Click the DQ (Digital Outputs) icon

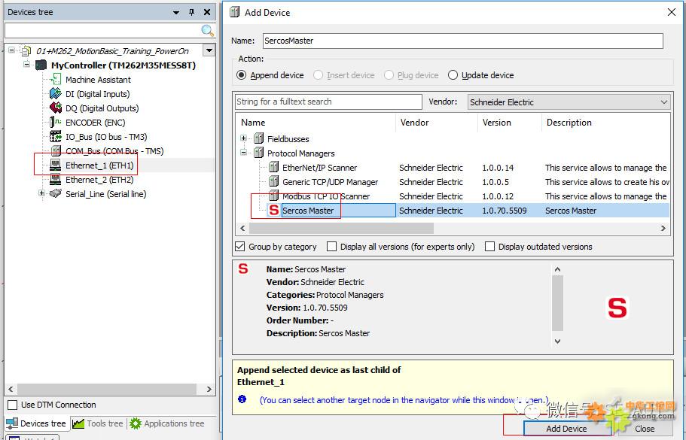tap(56, 108)
